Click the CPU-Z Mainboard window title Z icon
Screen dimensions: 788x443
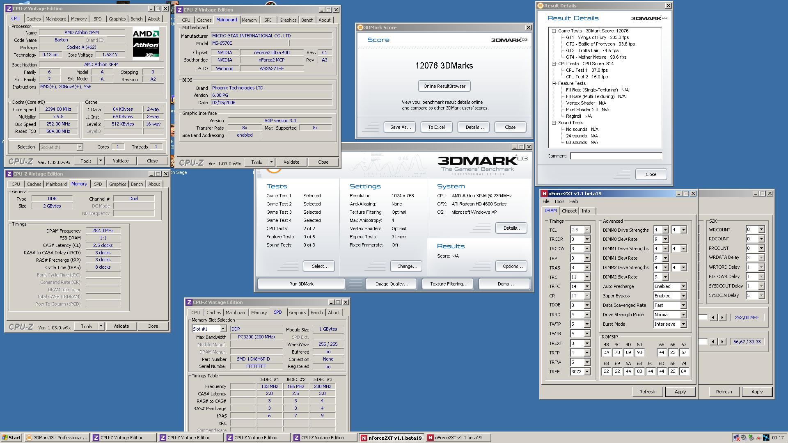click(180, 10)
